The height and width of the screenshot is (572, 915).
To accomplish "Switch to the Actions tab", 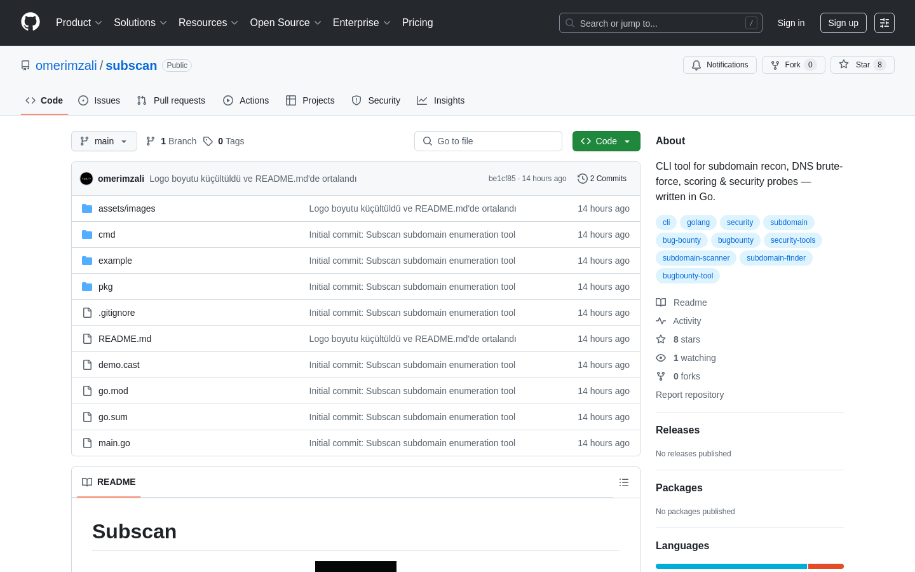I will tap(246, 100).
